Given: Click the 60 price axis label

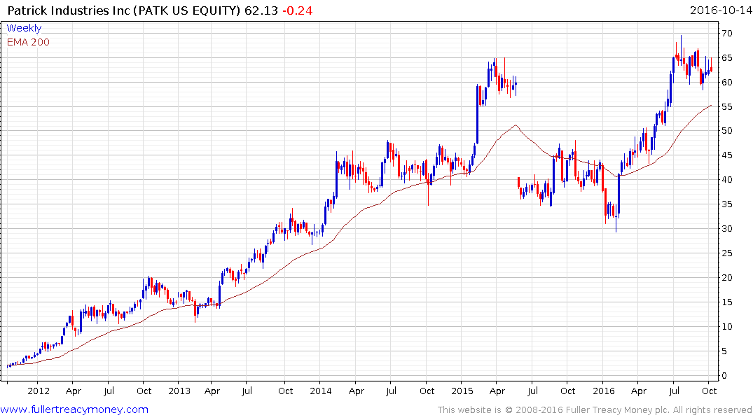Looking at the screenshot, I should [726, 83].
